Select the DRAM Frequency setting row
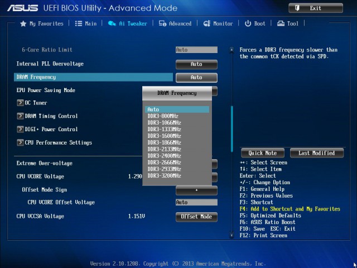The width and height of the screenshot is (357, 268). tap(93, 77)
